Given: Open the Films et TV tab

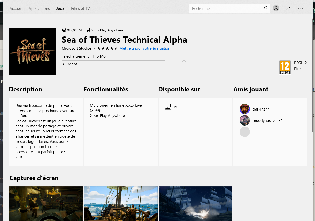Looking at the screenshot, I should click(x=80, y=8).
